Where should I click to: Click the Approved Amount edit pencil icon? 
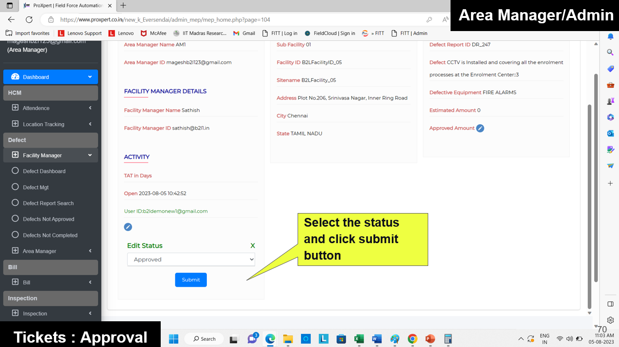[x=480, y=128]
